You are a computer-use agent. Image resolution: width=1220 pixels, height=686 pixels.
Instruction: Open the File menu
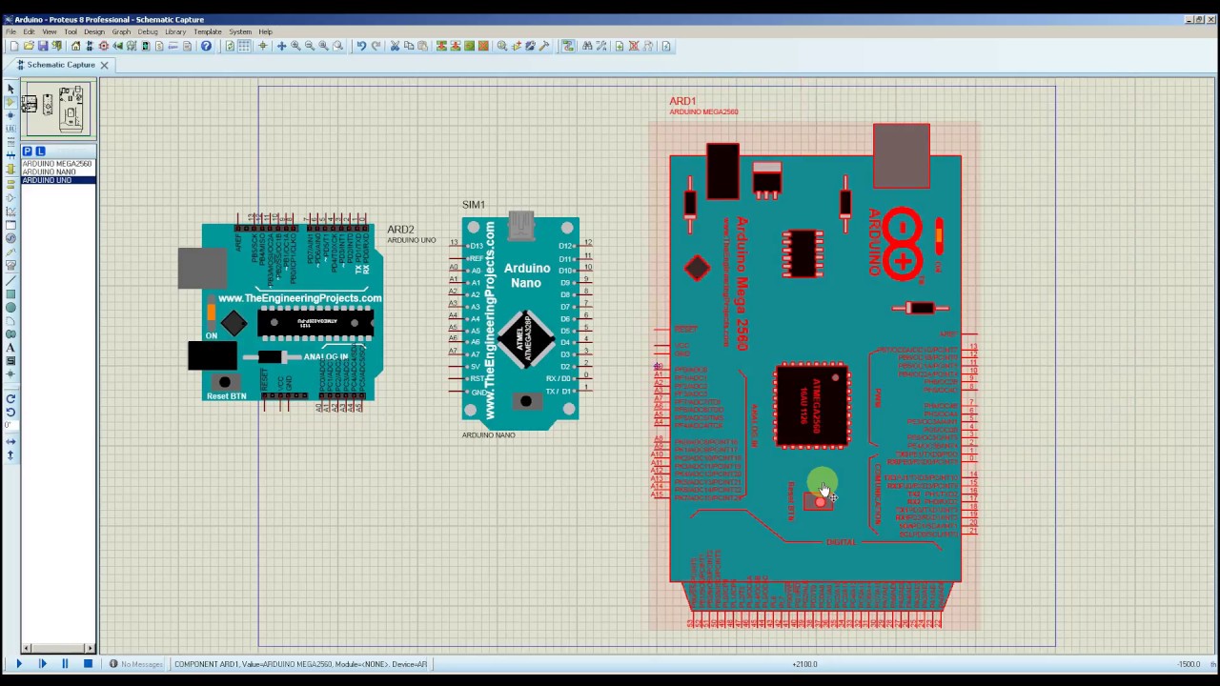pos(10,31)
